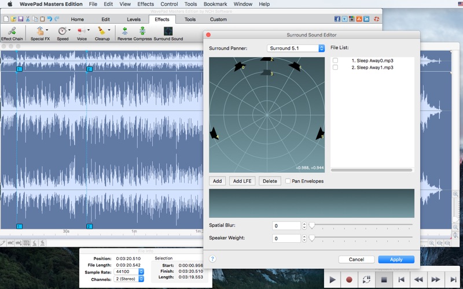Check the box for Sleep Away1.mp3
Viewport: 463px width, 289px height.
point(335,68)
